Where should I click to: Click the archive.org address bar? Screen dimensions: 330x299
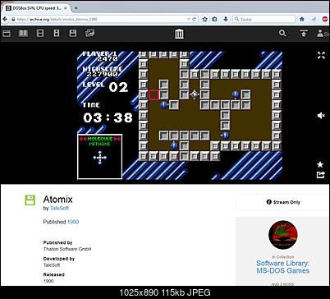coord(101,19)
